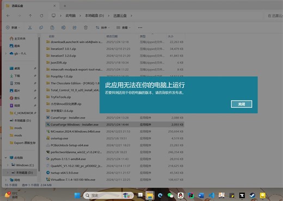Go up one folder level
The image size is (283, 201).
pos(30,16)
